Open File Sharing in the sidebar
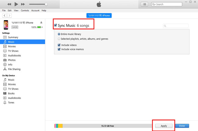This screenshot has width=198, height=131. (23, 69)
